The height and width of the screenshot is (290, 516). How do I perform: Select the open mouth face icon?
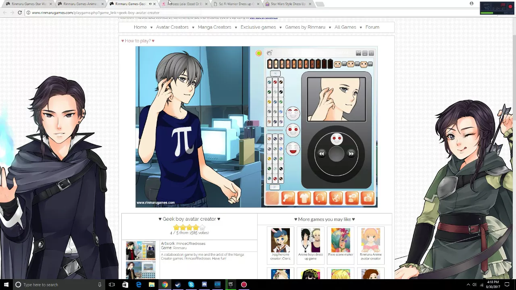coord(293,148)
